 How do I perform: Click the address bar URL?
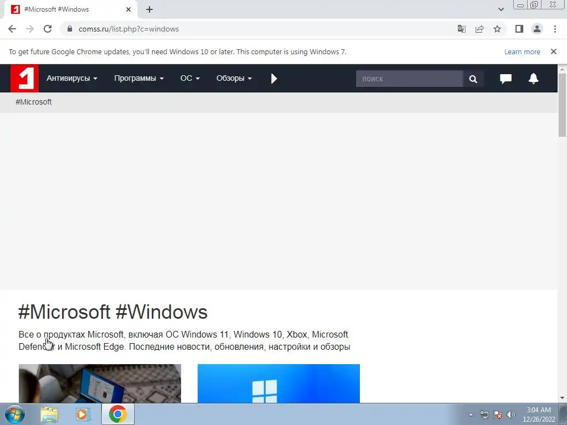128,29
